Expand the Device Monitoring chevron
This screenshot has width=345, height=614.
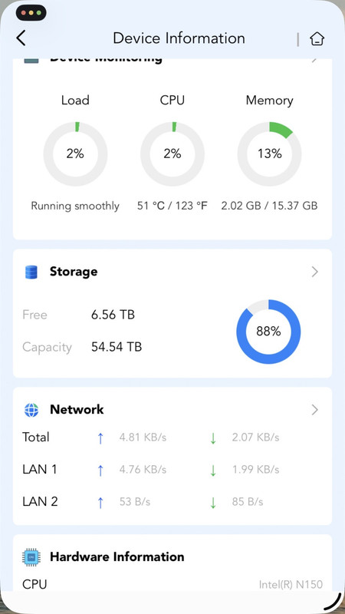pos(315,61)
